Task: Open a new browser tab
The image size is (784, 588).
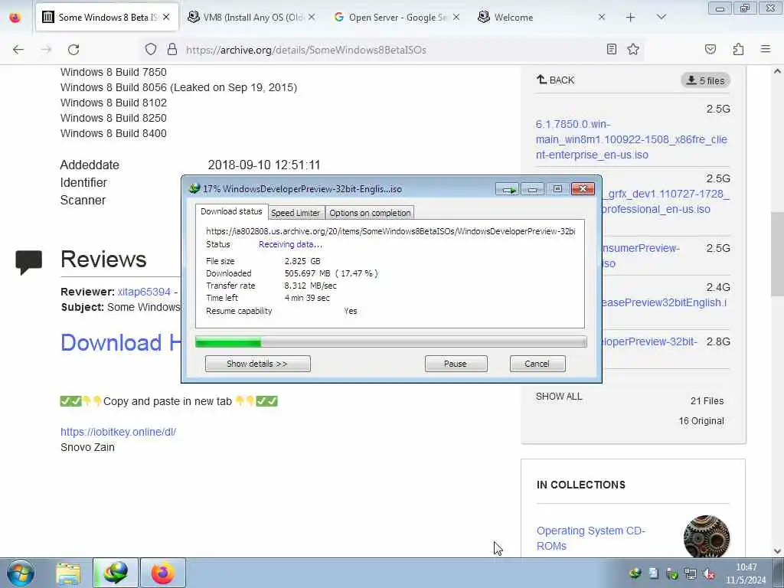Action: 631,18
